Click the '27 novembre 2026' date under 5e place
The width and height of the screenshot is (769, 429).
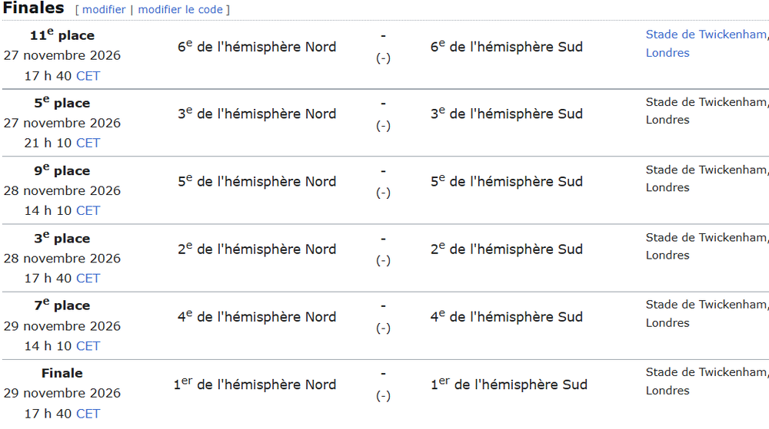(62, 123)
